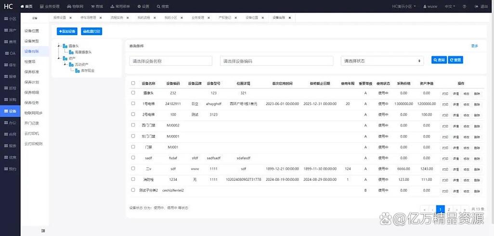Collapse the 资产 tree node arrow
This screenshot has width=494, height=236.
(59, 58)
